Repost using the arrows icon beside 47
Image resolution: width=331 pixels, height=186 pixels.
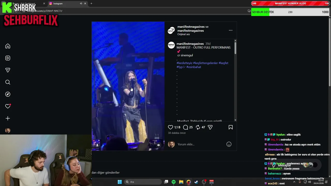coord(198,127)
